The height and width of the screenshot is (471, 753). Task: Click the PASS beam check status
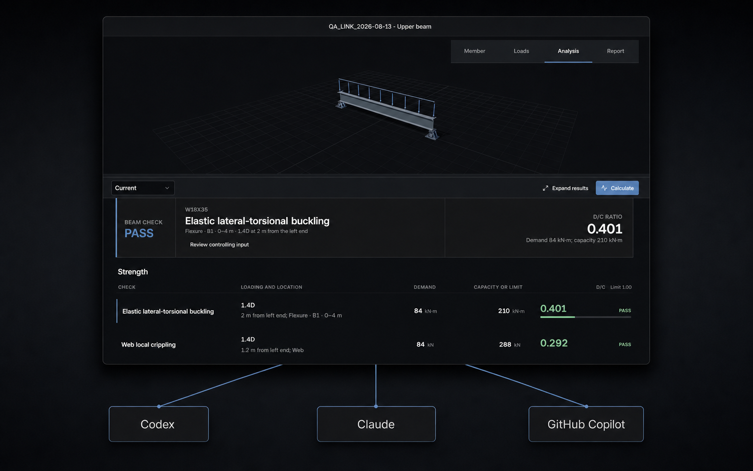(x=139, y=233)
